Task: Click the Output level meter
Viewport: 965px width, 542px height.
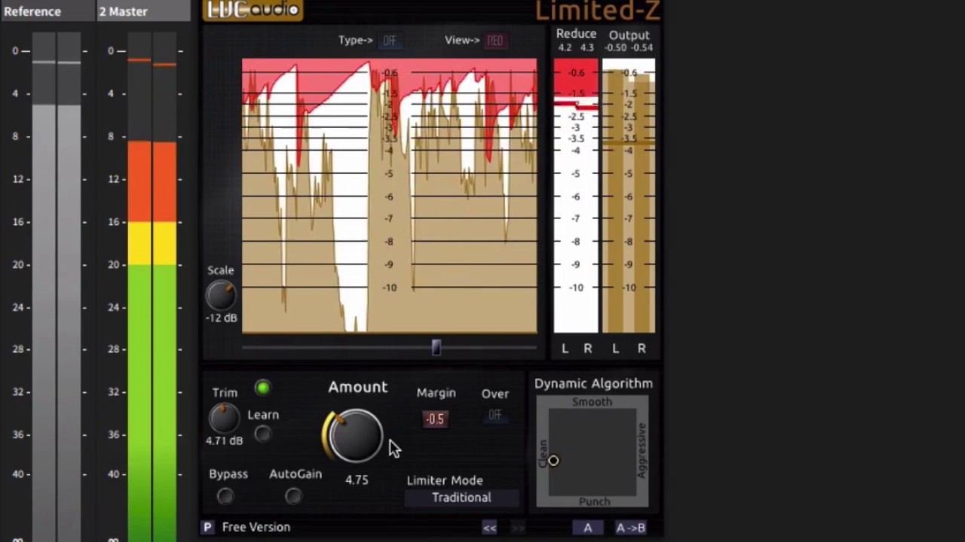Action: [629, 196]
